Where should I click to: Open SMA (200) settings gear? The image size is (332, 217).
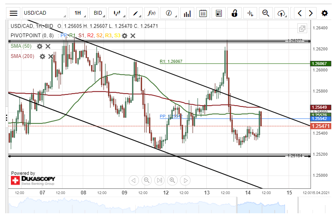[43, 56]
